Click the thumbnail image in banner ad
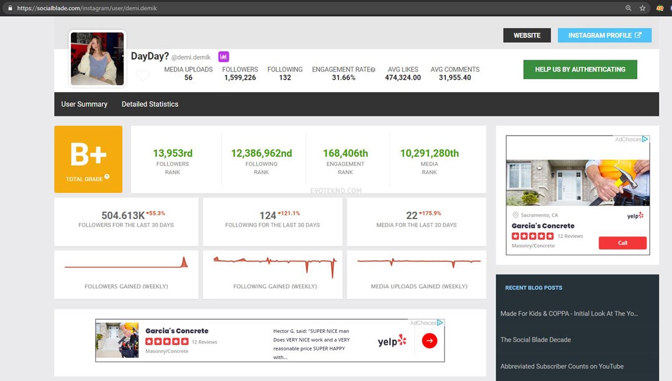This screenshot has height=381, width=672. coord(117,341)
